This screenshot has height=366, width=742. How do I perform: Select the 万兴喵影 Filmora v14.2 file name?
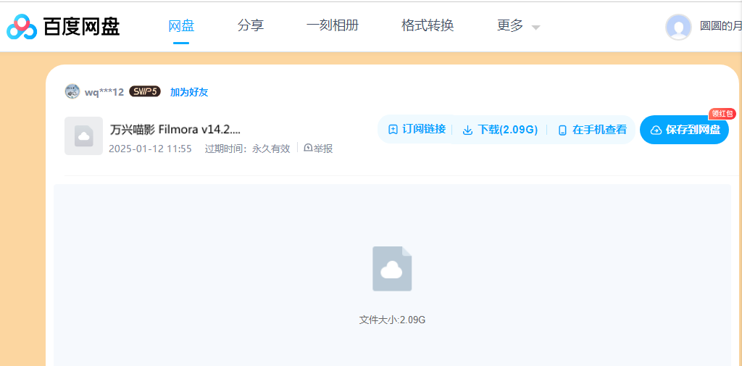coord(175,129)
